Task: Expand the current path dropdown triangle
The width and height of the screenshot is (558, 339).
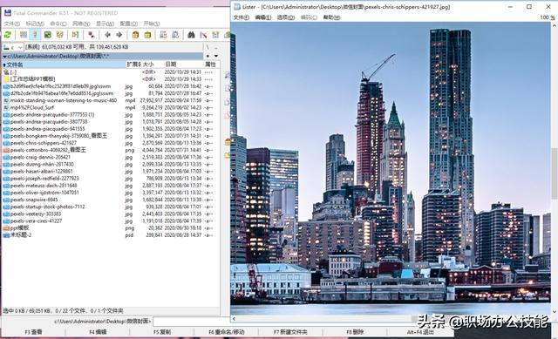Action: pyautogui.click(x=4, y=56)
